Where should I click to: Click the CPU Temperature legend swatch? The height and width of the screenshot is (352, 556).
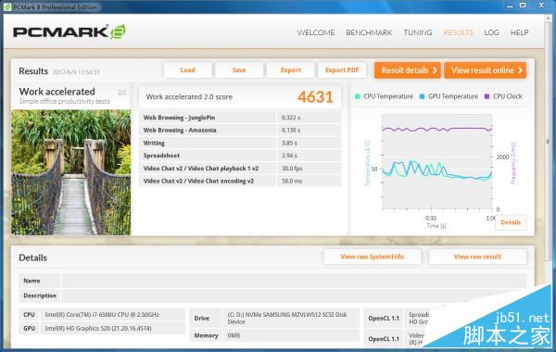[358, 96]
